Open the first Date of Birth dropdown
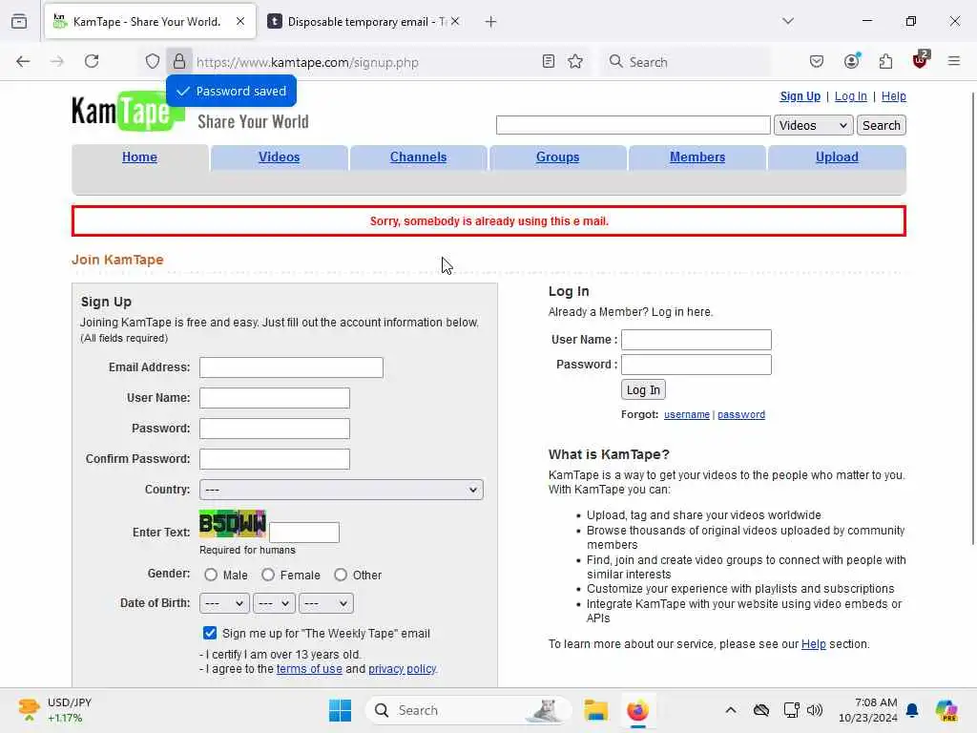The height and width of the screenshot is (733, 977). point(224,603)
